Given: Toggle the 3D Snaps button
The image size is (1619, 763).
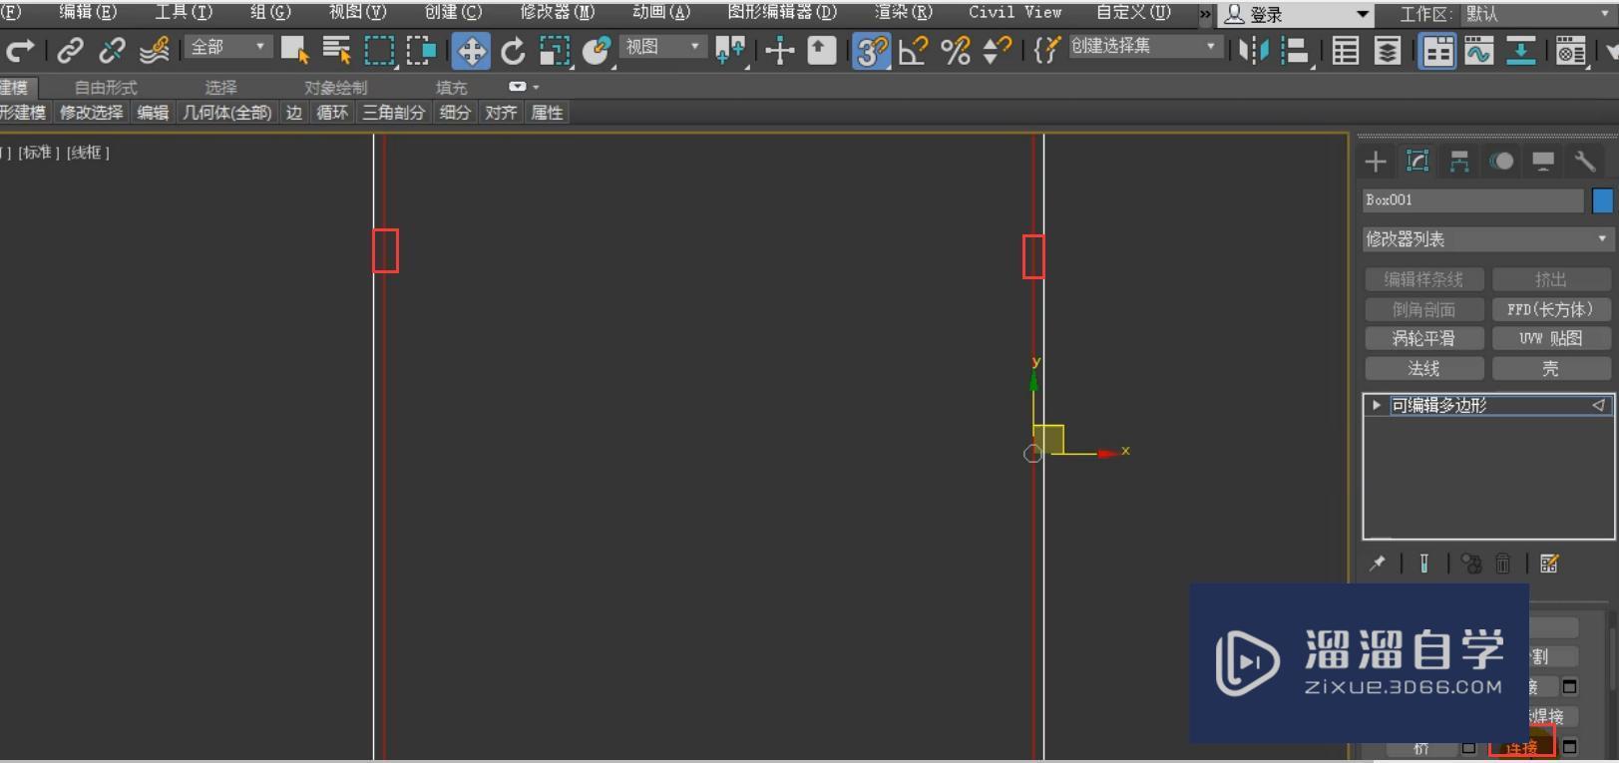Looking at the screenshot, I should (x=871, y=50).
